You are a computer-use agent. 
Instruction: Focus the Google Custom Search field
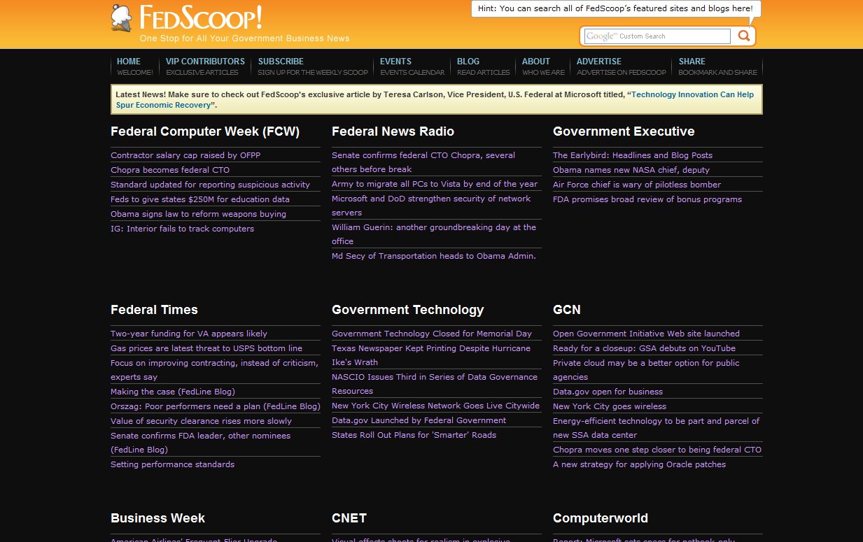click(x=657, y=36)
